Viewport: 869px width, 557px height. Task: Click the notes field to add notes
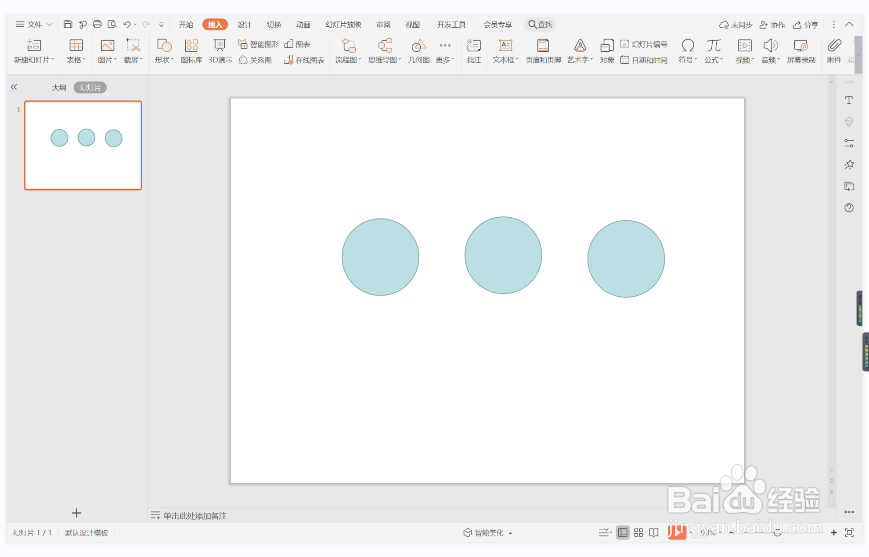point(195,515)
